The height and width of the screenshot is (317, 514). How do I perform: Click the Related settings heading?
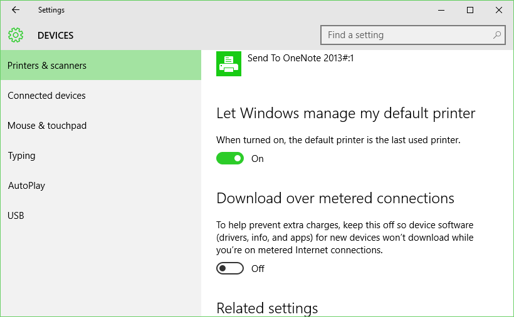267,308
